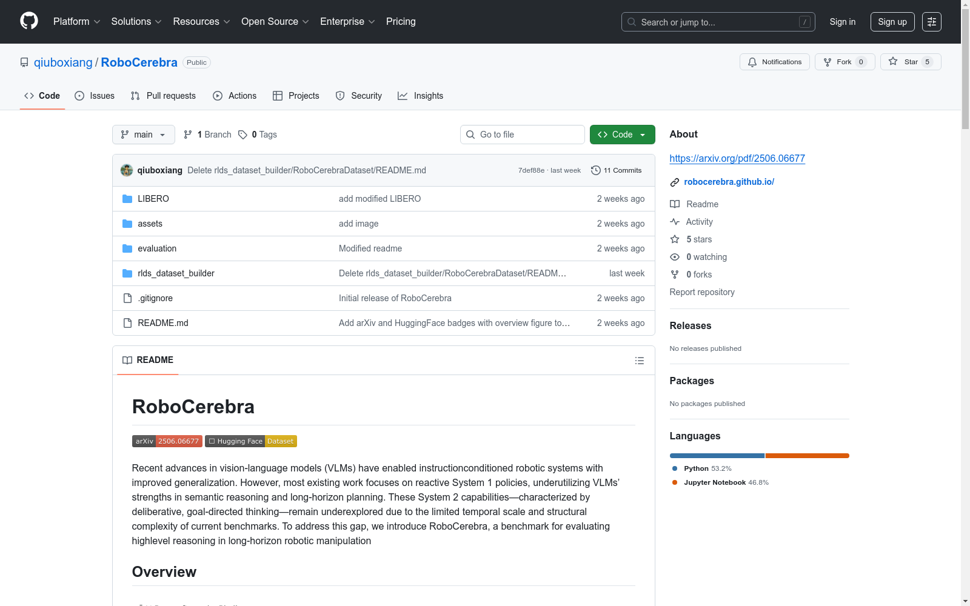Click the commits history clock icon
Viewport: 970px width, 606px height.
pyautogui.click(x=596, y=170)
